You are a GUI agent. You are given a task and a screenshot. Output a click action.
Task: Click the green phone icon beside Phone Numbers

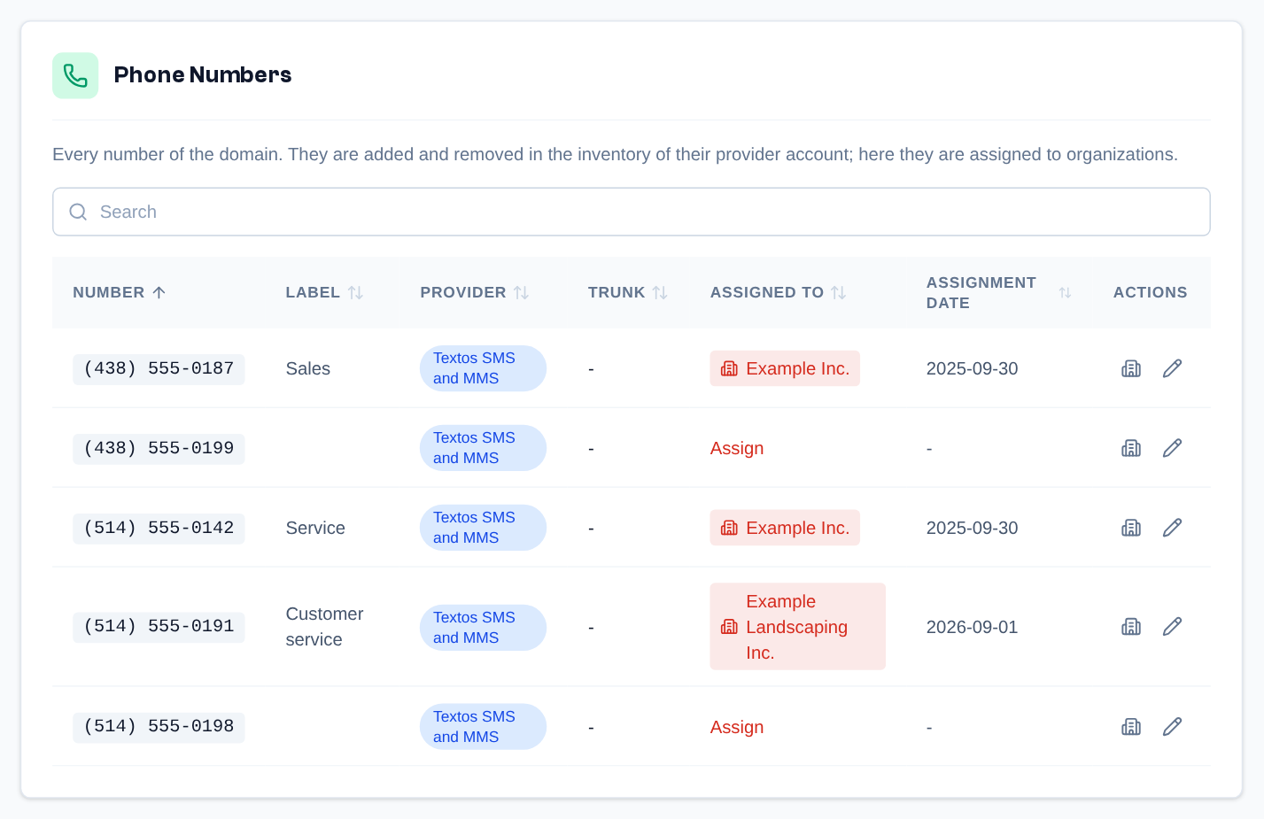75,75
